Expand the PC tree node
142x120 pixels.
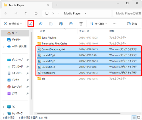pos(4,107)
